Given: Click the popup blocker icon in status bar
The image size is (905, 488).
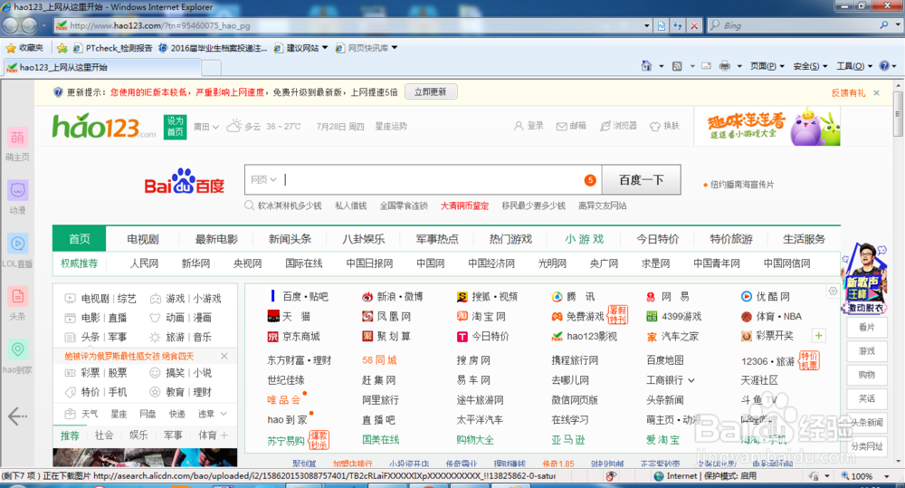Looking at the screenshot, I should pos(611,476).
